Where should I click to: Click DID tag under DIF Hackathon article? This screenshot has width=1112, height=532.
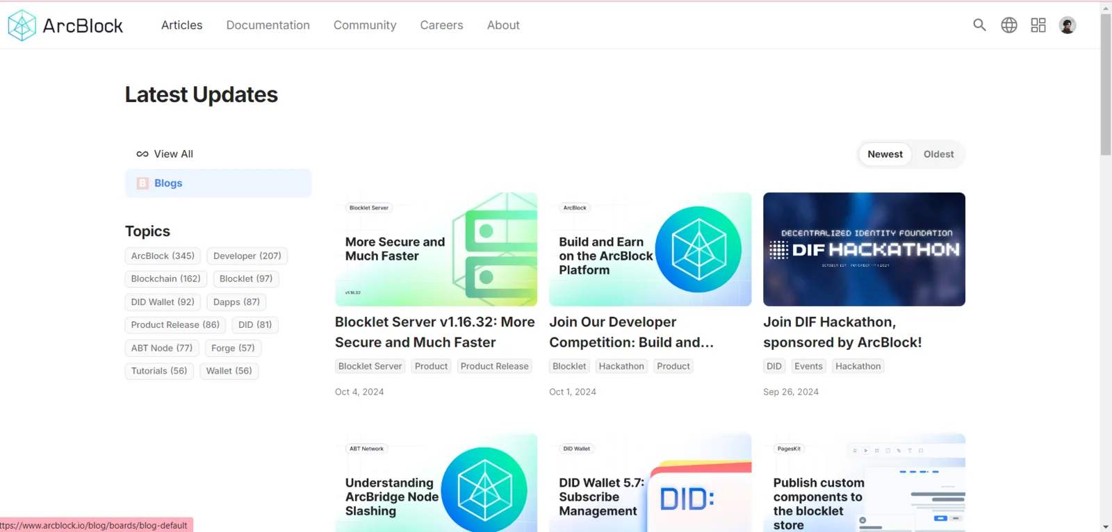tap(774, 366)
